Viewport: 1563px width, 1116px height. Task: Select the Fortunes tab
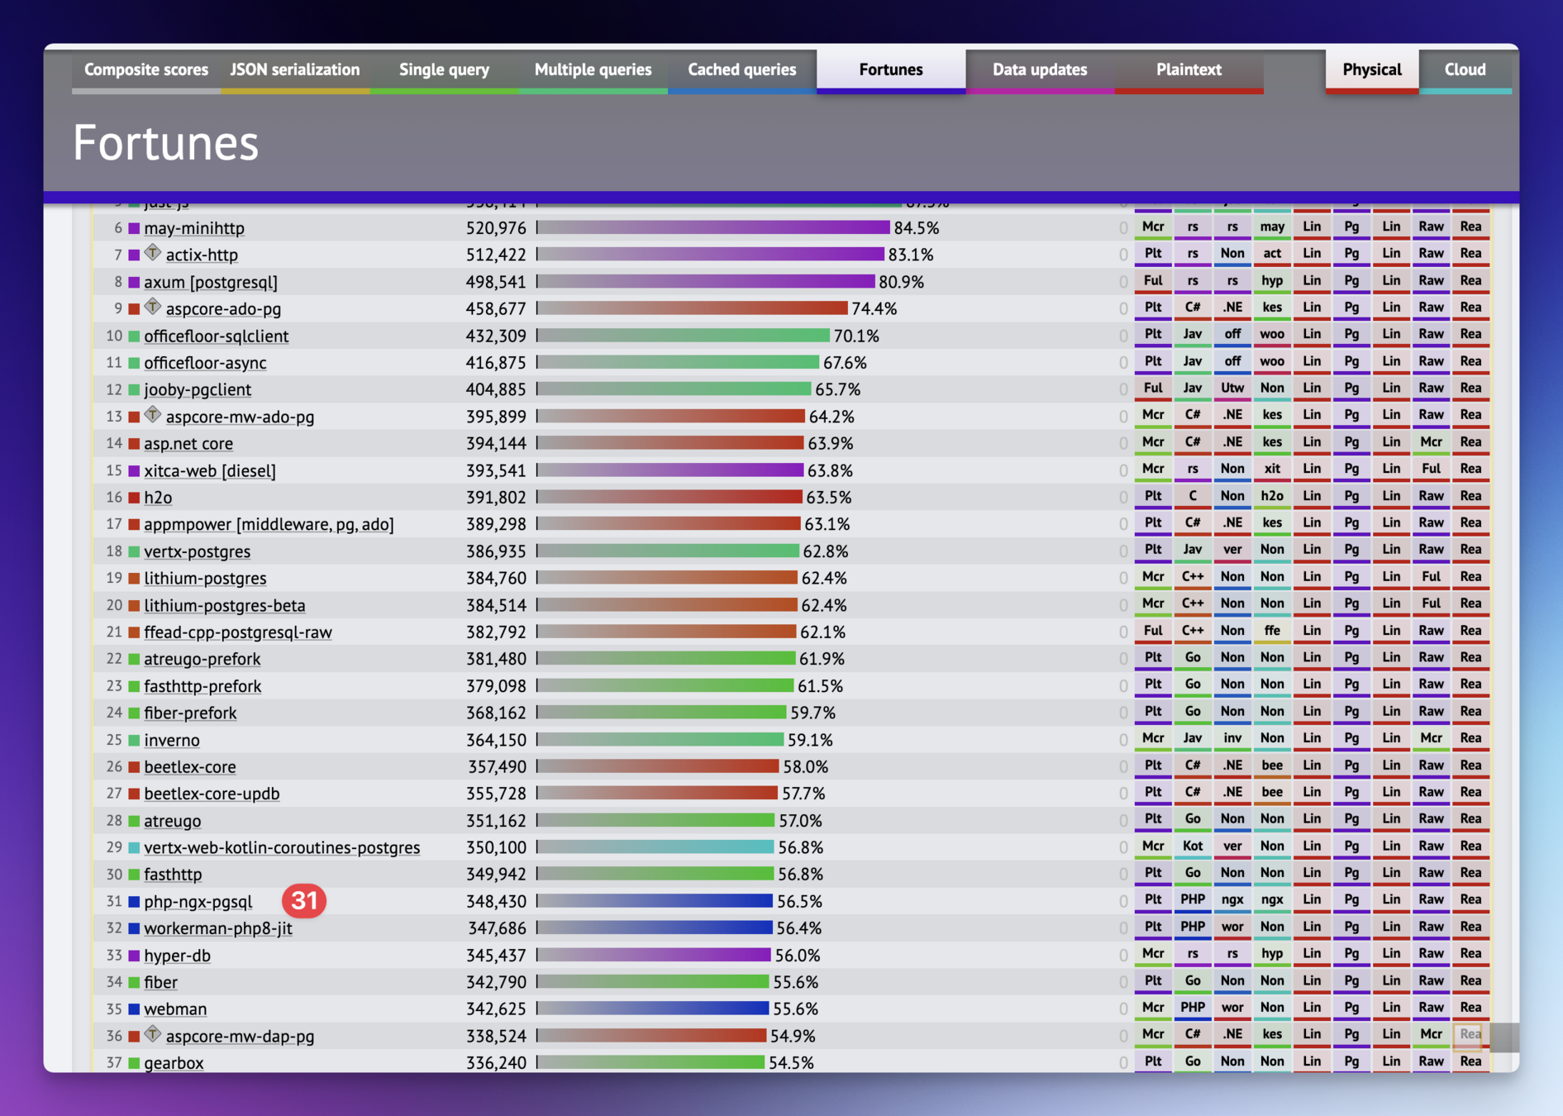pos(891,69)
